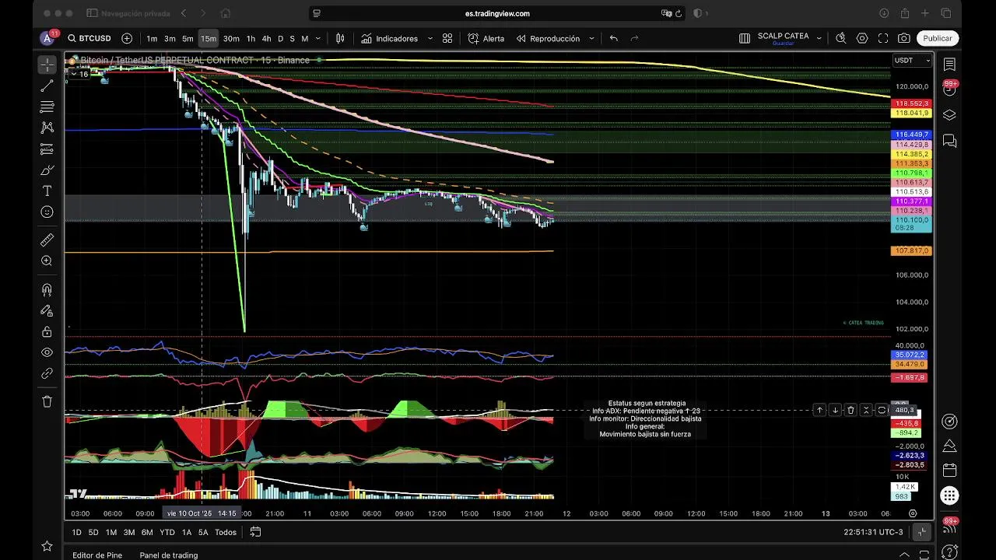Expand the Indicadores favorites dropdown arrow
The height and width of the screenshot is (560, 996).
[x=429, y=38]
